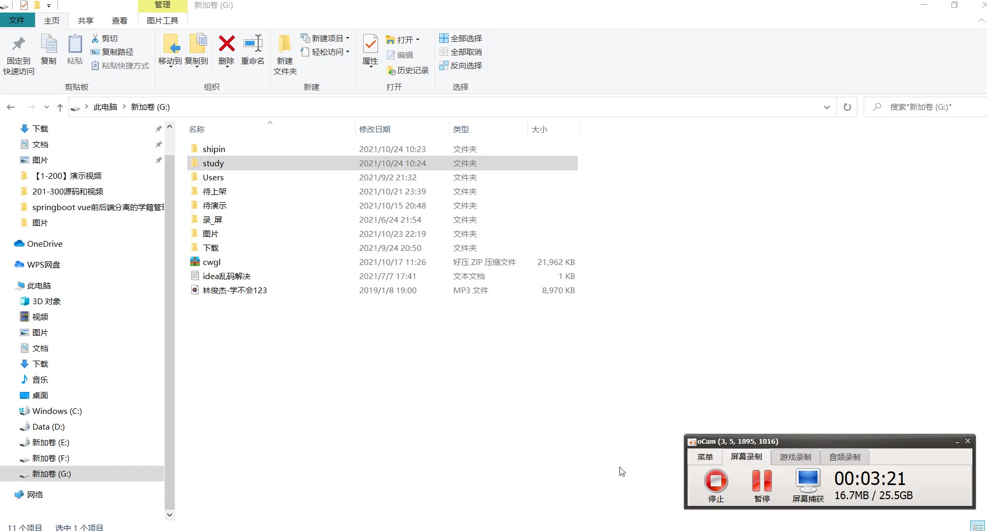Switch to oCam Game Recording tab
987x531 pixels.
(796, 457)
